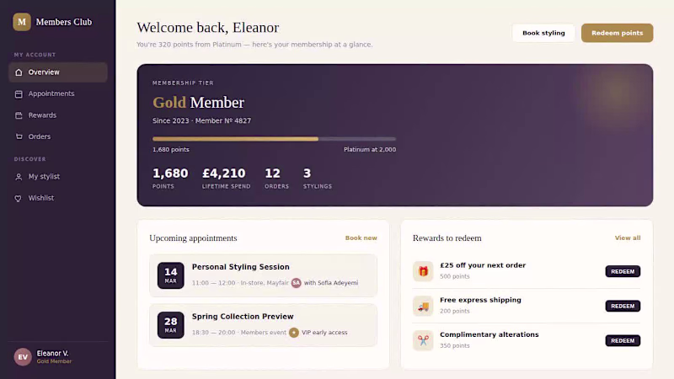
Task: Click the Rewards to redeem heading
Action: point(447,238)
